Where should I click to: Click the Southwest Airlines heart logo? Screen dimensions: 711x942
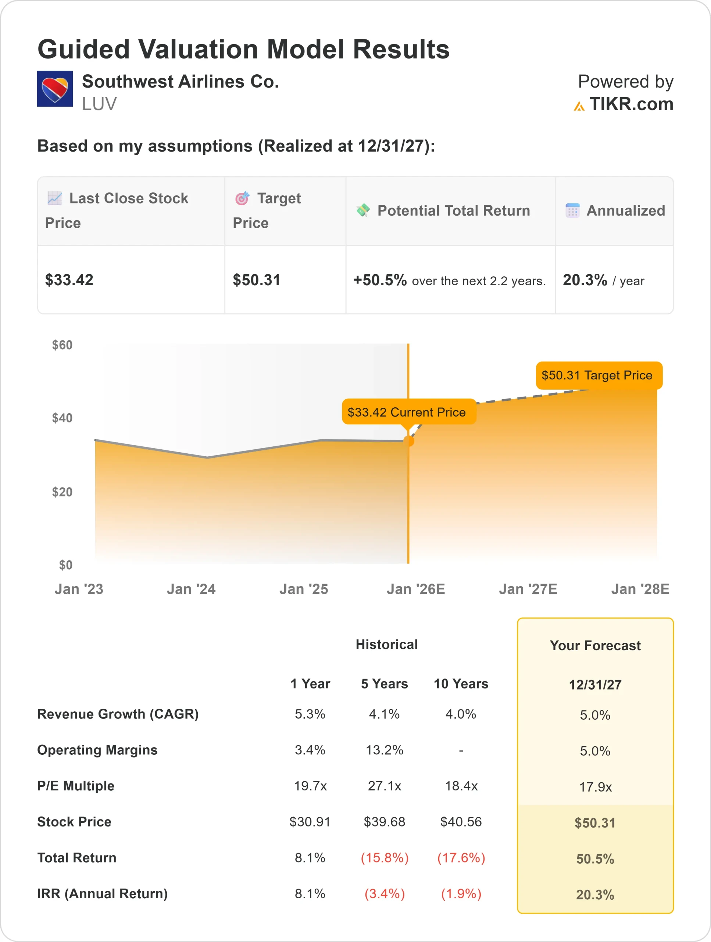(55, 89)
